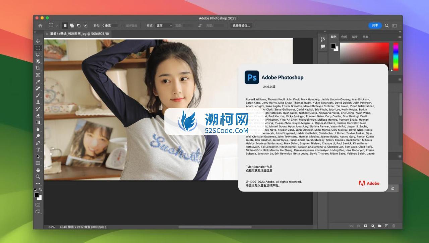The height and width of the screenshot is (243, 429).
Task: Expand the left tools panel double arrow
Action: (x=35, y=32)
